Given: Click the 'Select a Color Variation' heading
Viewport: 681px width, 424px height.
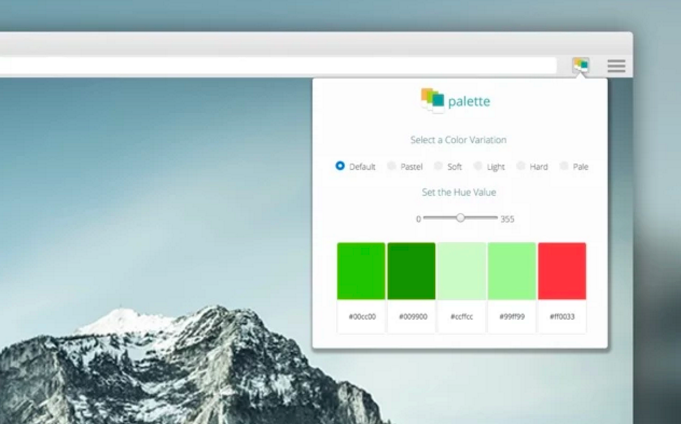Looking at the screenshot, I should [458, 140].
